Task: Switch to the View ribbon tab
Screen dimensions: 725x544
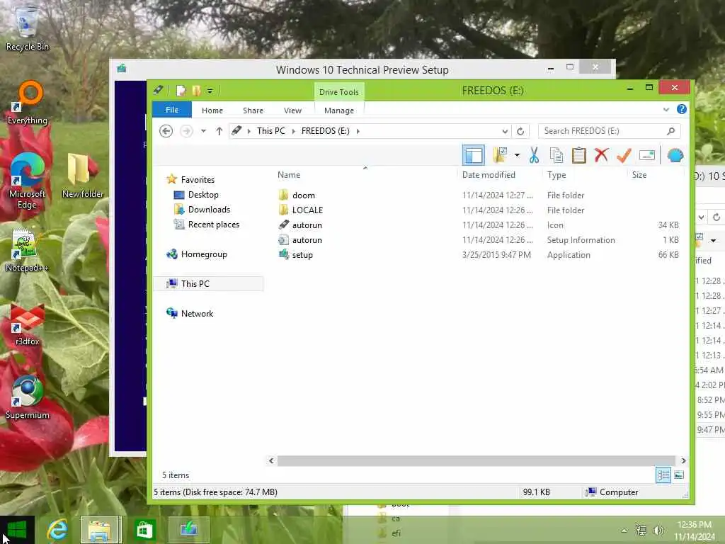Action: click(x=292, y=110)
